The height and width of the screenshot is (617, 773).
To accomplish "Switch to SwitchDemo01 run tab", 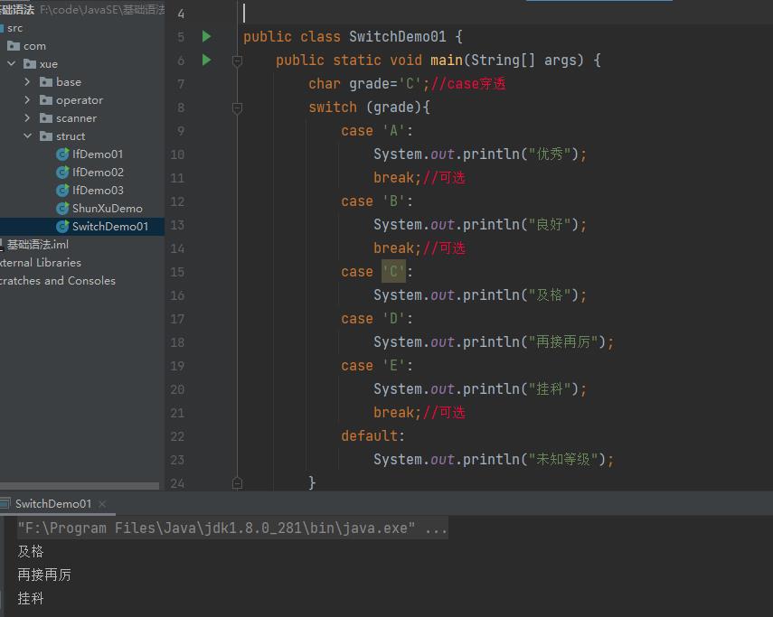I will (x=53, y=504).
